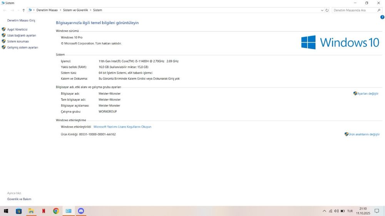Click the search magnifier icon

tap(379, 10)
